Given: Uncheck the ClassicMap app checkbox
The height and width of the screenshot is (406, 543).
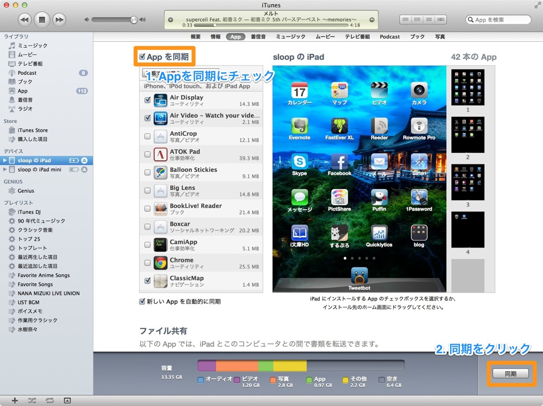Looking at the screenshot, I should (x=148, y=281).
